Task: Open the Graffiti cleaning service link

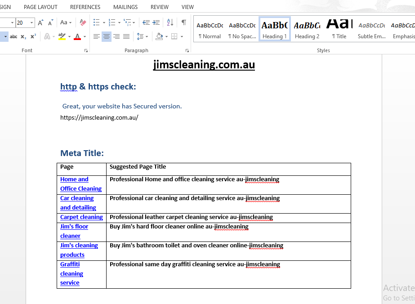Action: click(71, 273)
